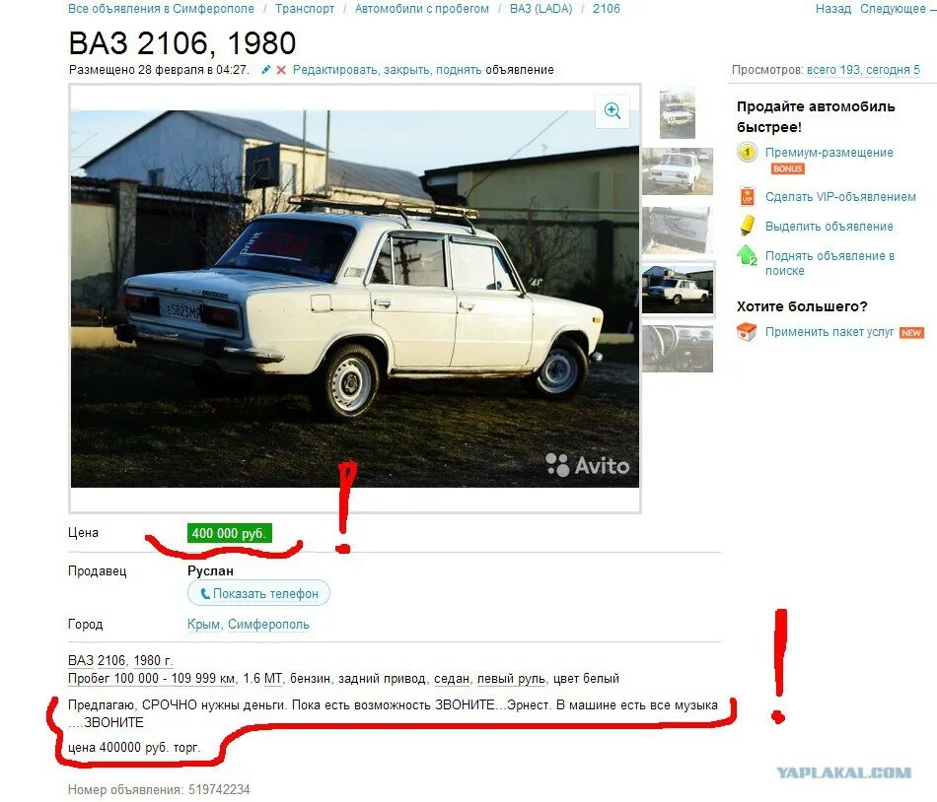Select the car interior dashboard thumbnail
Viewport: 937px width, 802px height.
pyautogui.click(x=678, y=349)
